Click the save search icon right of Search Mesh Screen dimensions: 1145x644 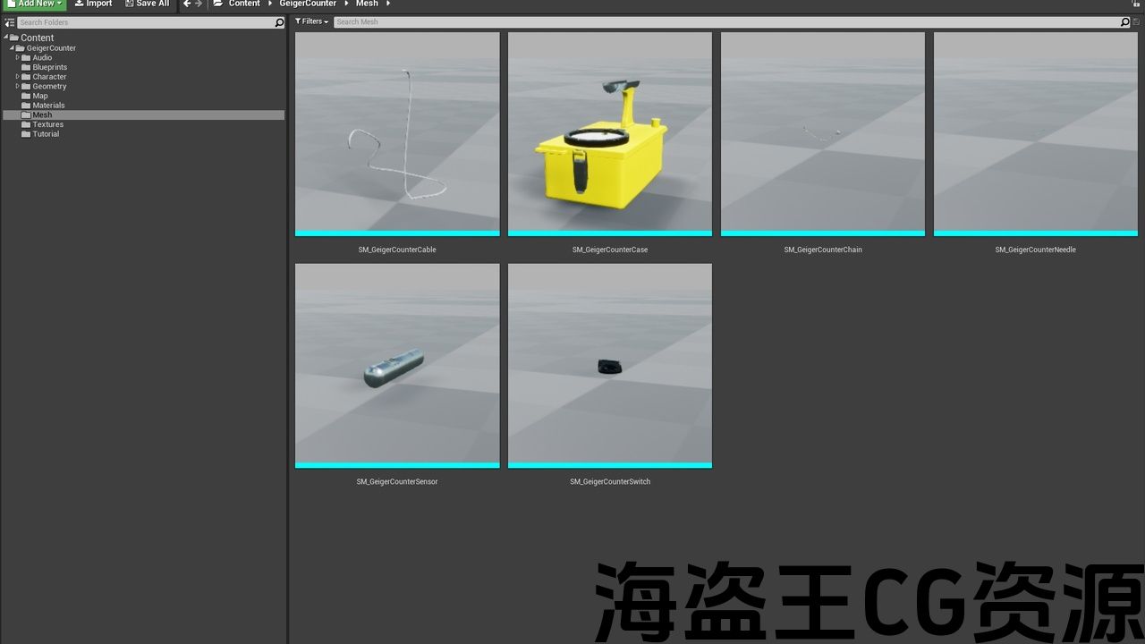(x=1137, y=21)
